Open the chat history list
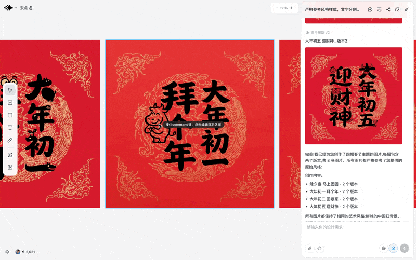This screenshot has width=416, height=260. click(379, 9)
